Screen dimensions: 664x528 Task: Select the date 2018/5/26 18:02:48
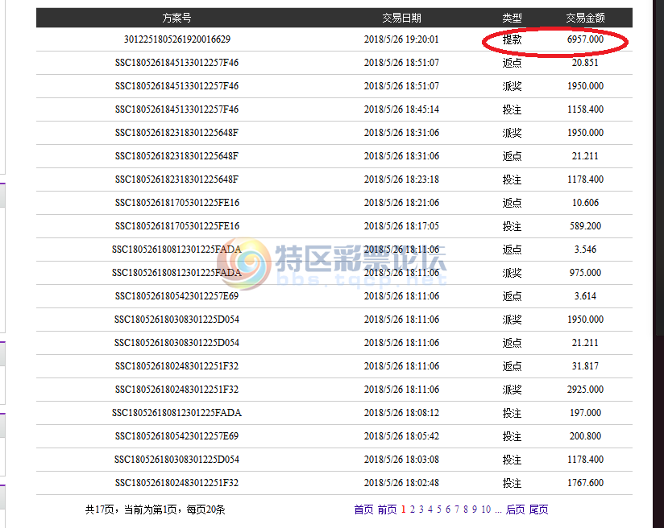(x=401, y=483)
